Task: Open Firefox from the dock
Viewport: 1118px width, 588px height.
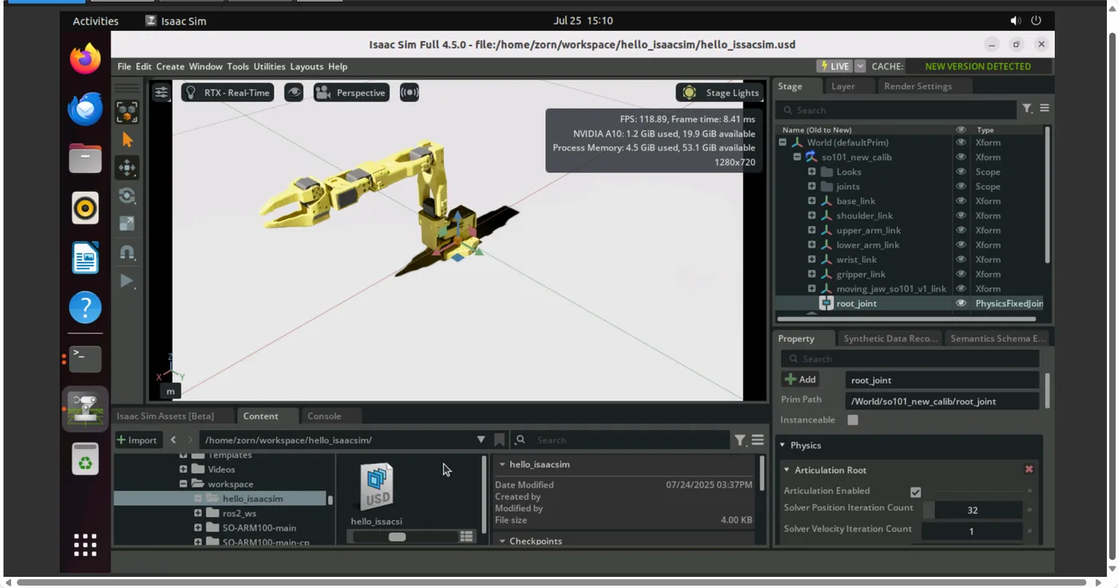Action: (x=85, y=58)
